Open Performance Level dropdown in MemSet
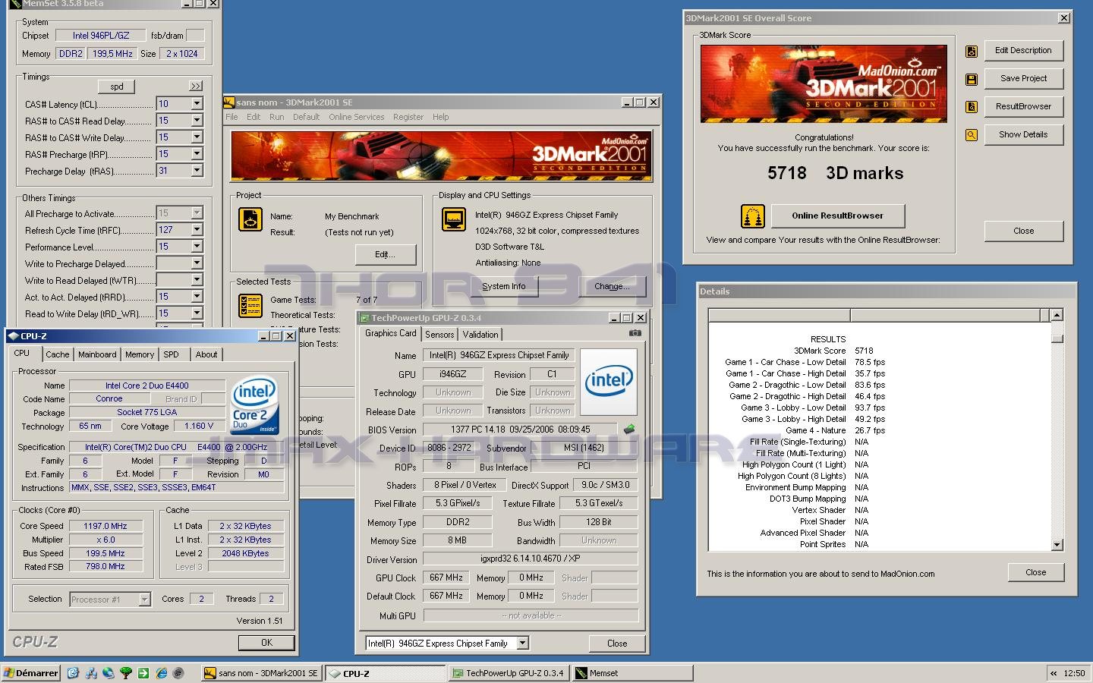This screenshot has width=1093, height=683. (197, 247)
